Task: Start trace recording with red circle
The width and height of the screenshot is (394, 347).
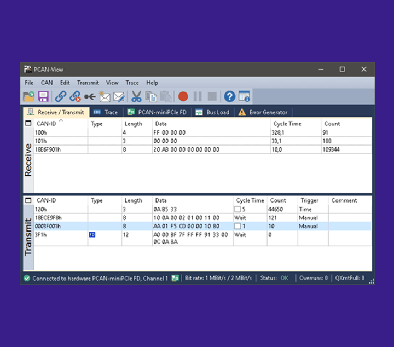Action: pos(183,96)
